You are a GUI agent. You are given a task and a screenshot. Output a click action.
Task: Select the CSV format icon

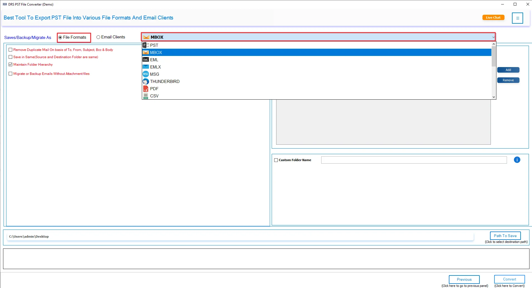[x=146, y=96]
